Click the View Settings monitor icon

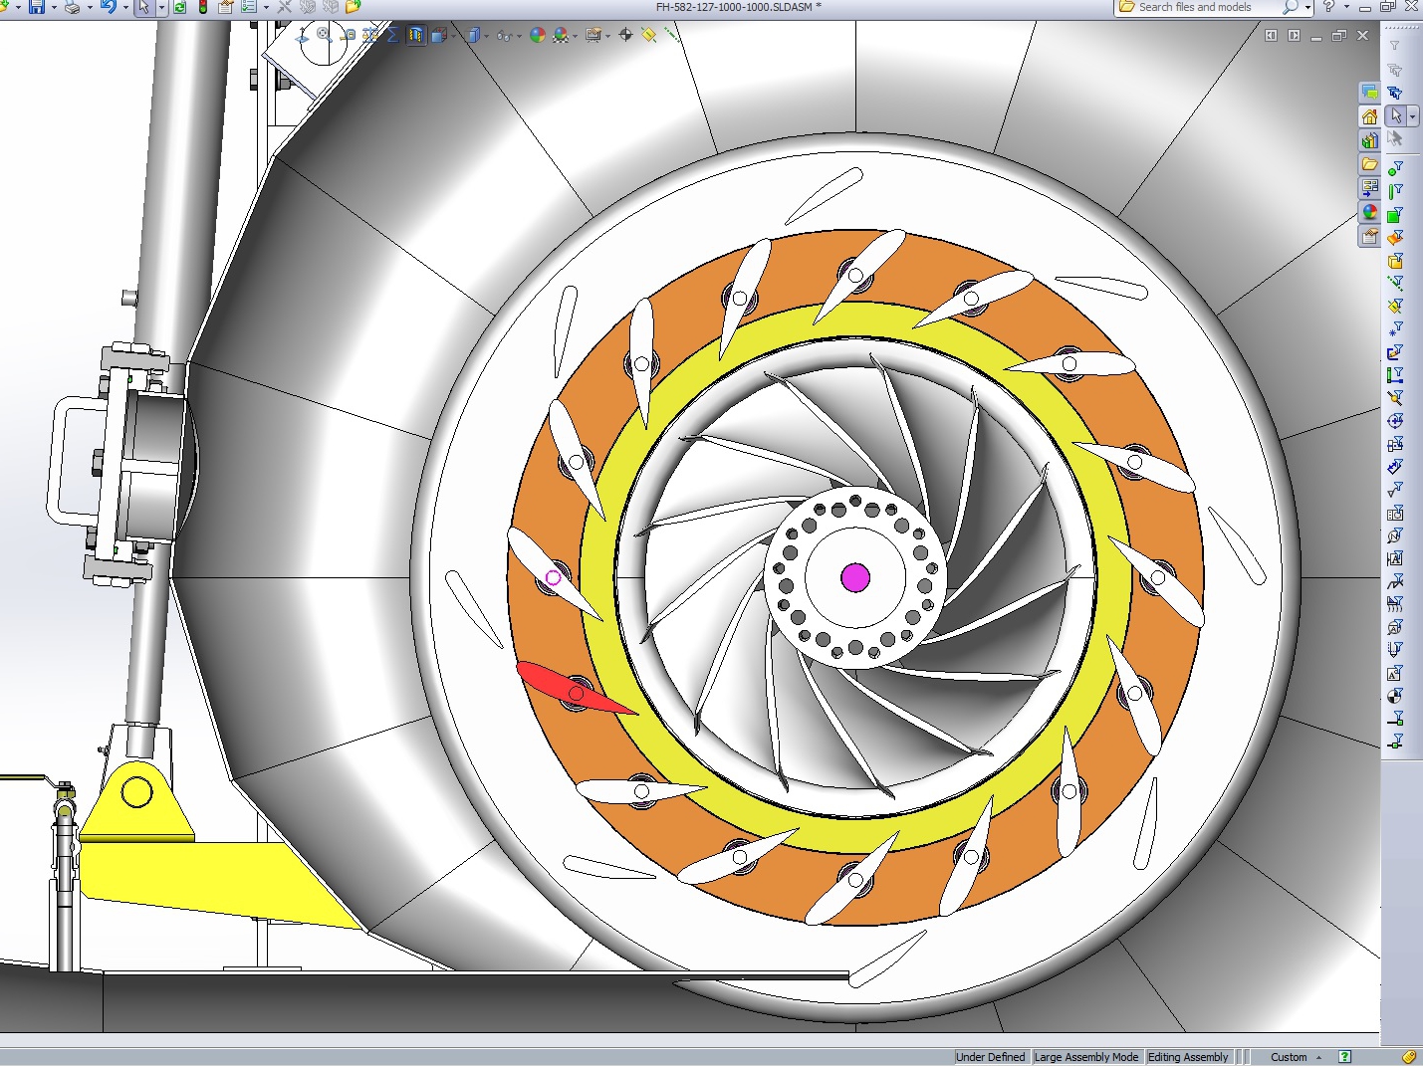click(x=593, y=35)
